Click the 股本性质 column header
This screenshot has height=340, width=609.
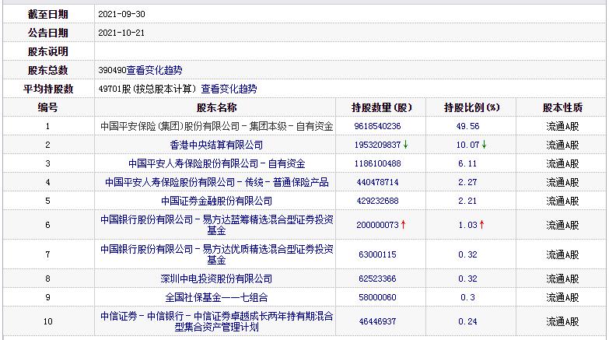[x=562, y=107]
